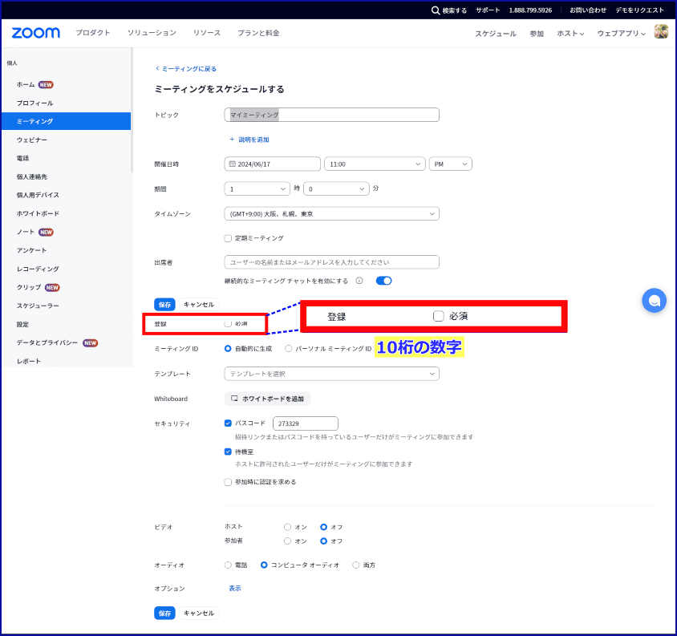The width and height of the screenshot is (677, 636).
Task: Turn participant video オン
Action: coord(287,541)
